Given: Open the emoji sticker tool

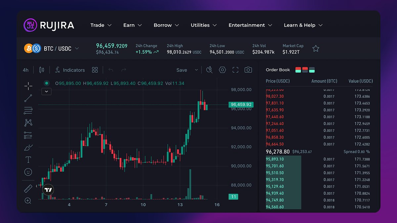Looking at the screenshot, I should click(28, 172).
